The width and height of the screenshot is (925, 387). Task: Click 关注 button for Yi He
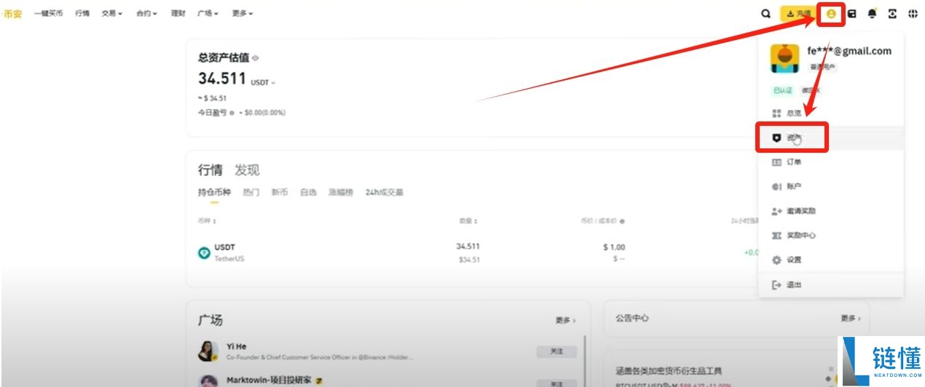point(556,351)
